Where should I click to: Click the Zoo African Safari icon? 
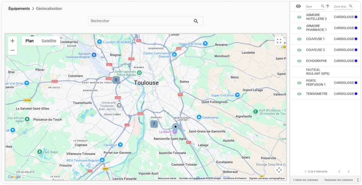(27, 119)
